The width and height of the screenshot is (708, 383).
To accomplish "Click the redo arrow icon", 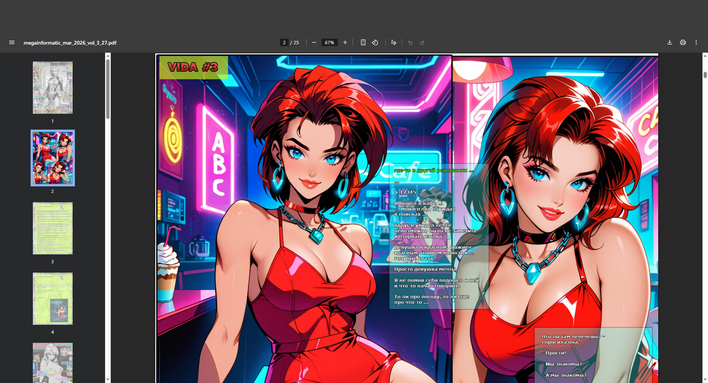I will [422, 43].
